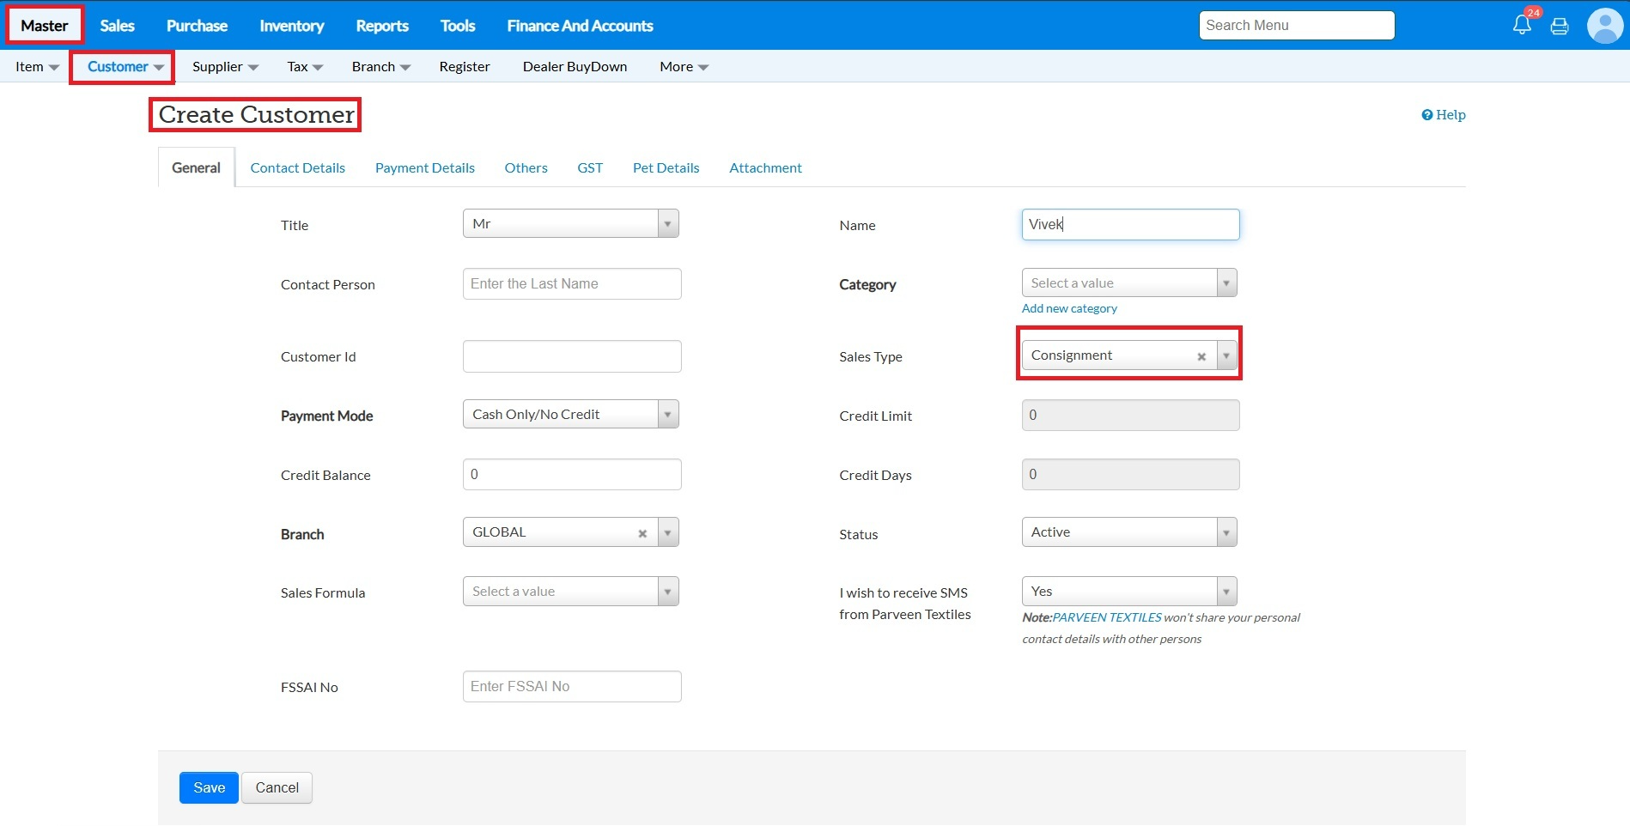Open the Payment Details tab
Viewport: 1630px width, 826px height.
pyautogui.click(x=424, y=168)
